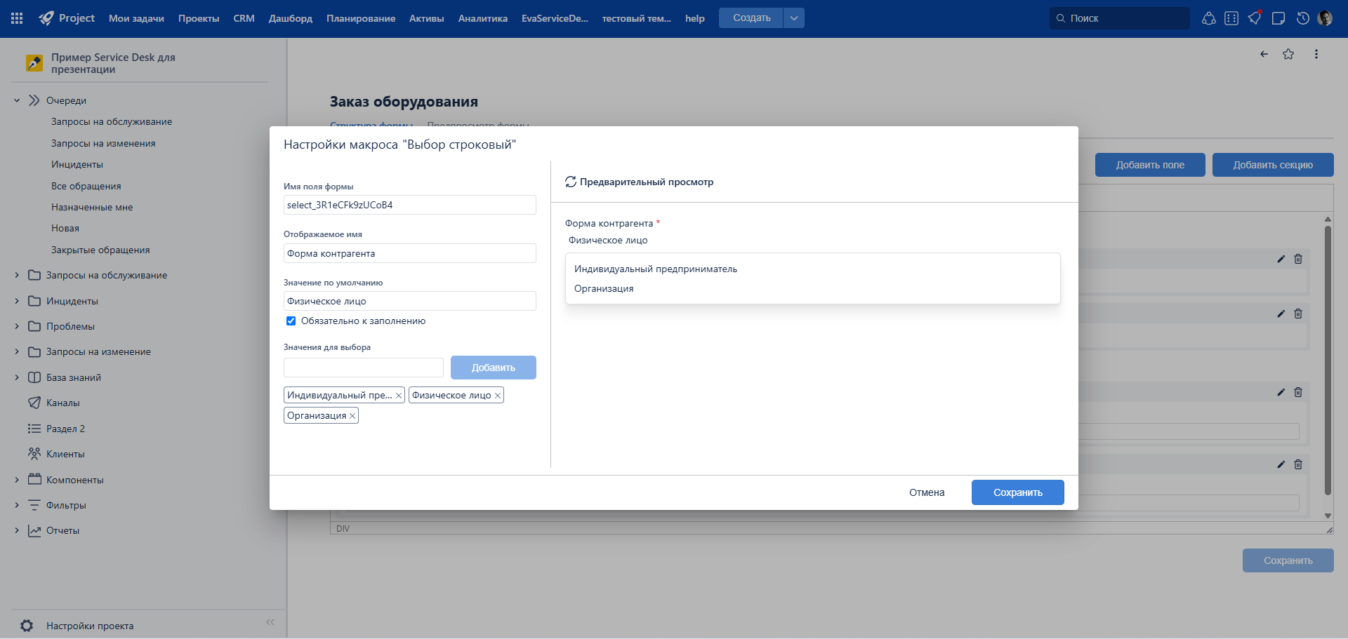This screenshot has height=639, width=1348.
Task: Add page to favorites with star icon
Action: (1288, 54)
